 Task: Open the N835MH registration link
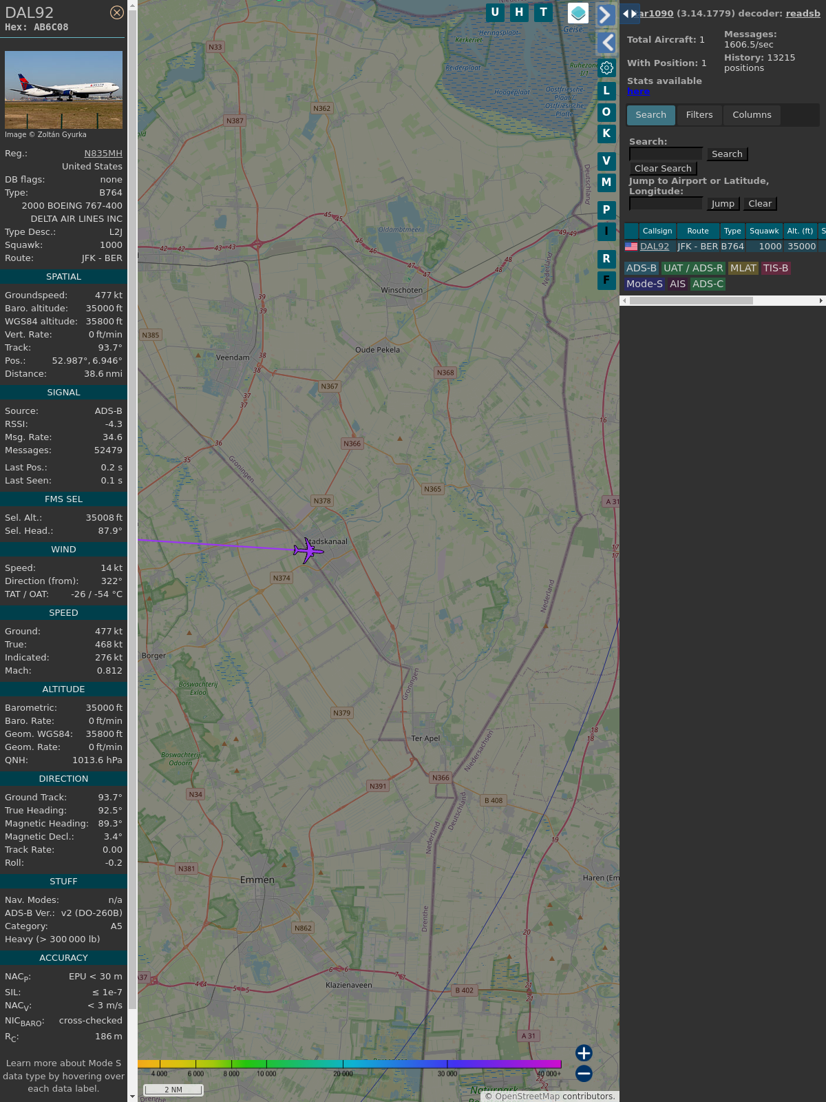[x=103, y=154]
